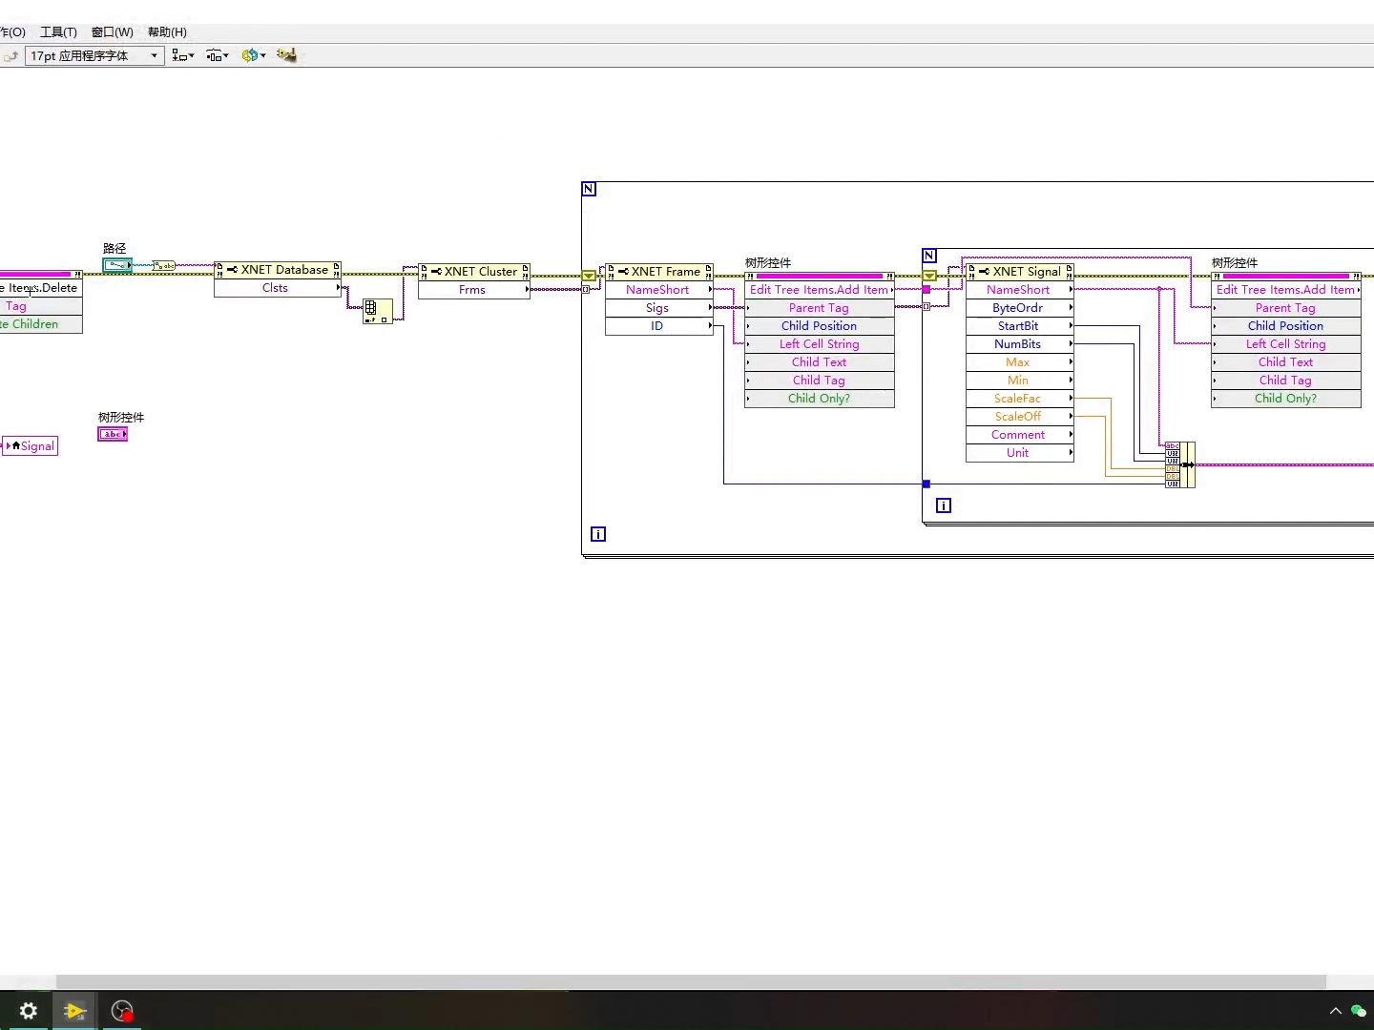The image size is (1374, 1030).
Task: Click the step out arrow icon
Action: pyautogui.click(x=11, y=56)
